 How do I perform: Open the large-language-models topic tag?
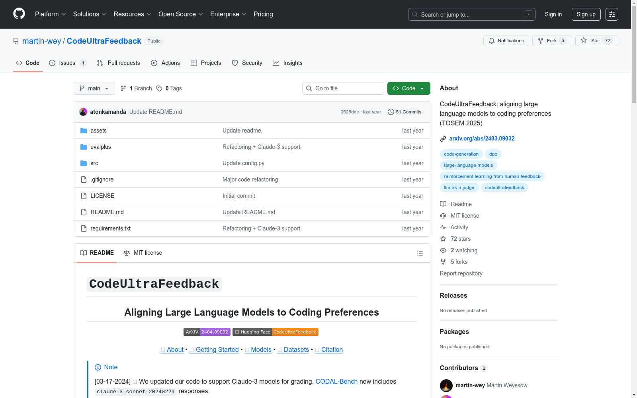tap(468, 165)
